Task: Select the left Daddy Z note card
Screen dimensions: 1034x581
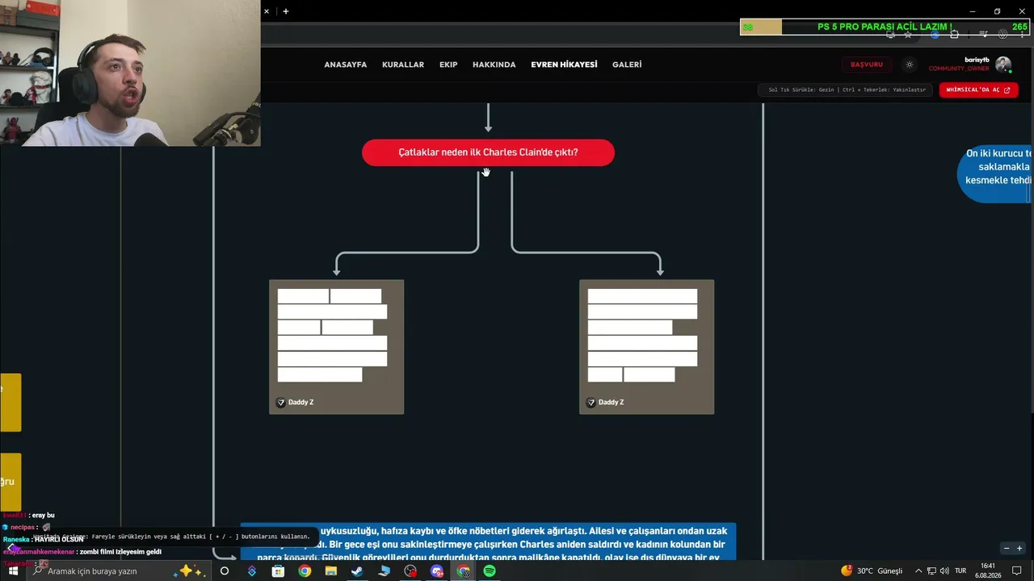Action: coord(336,347)
